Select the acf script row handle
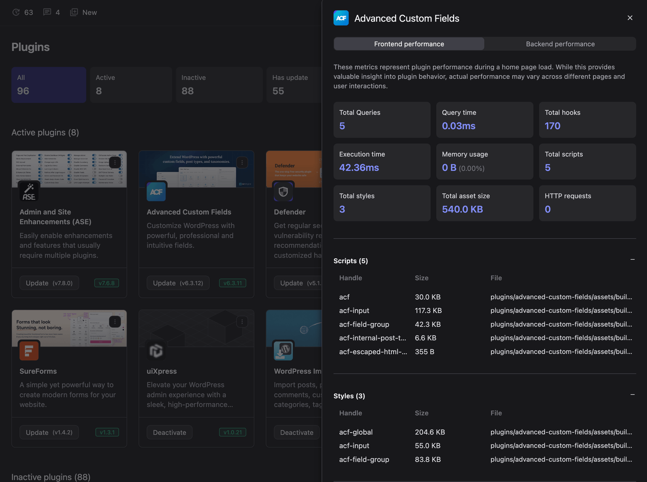This screenshot has height=482, width=647. coord(344,297)
